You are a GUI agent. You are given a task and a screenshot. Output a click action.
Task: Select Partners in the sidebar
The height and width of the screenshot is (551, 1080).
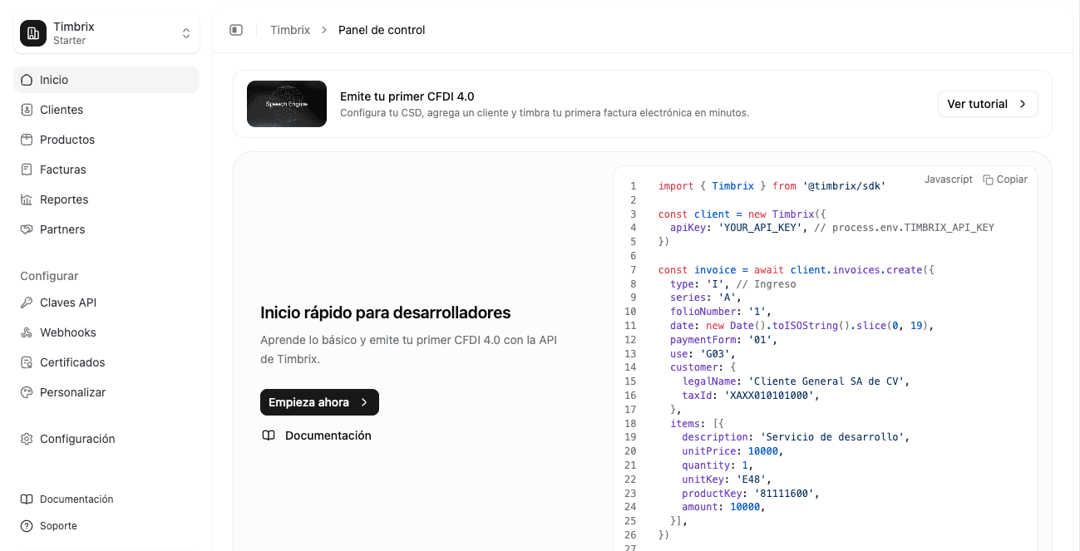click(x=106, y=229)
